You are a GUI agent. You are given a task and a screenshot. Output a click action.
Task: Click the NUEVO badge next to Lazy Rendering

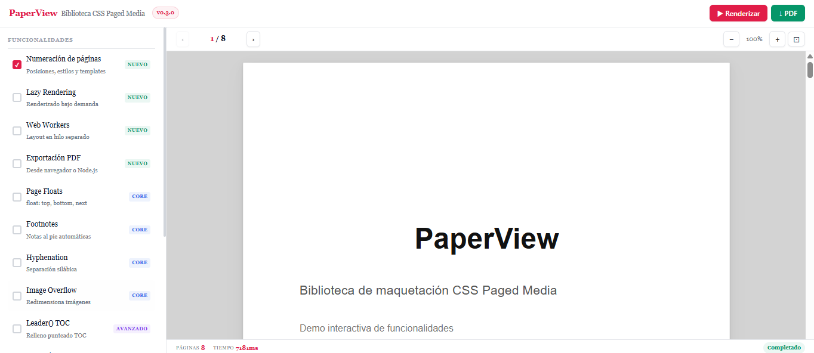[137, 97]
